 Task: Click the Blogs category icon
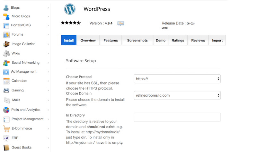tap(6, 8)
